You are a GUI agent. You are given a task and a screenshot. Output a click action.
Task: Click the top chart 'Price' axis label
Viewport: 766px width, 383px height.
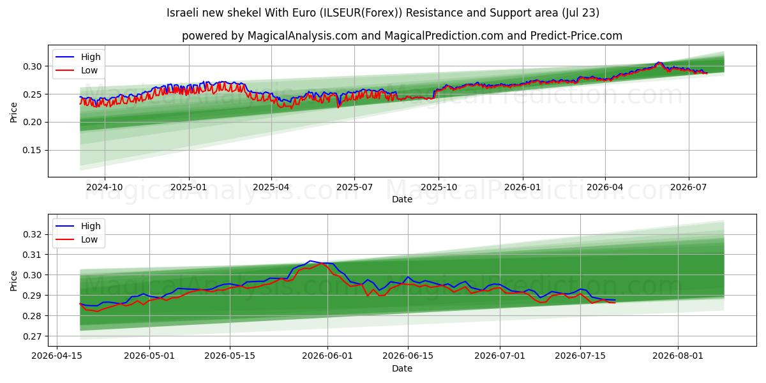14,110
